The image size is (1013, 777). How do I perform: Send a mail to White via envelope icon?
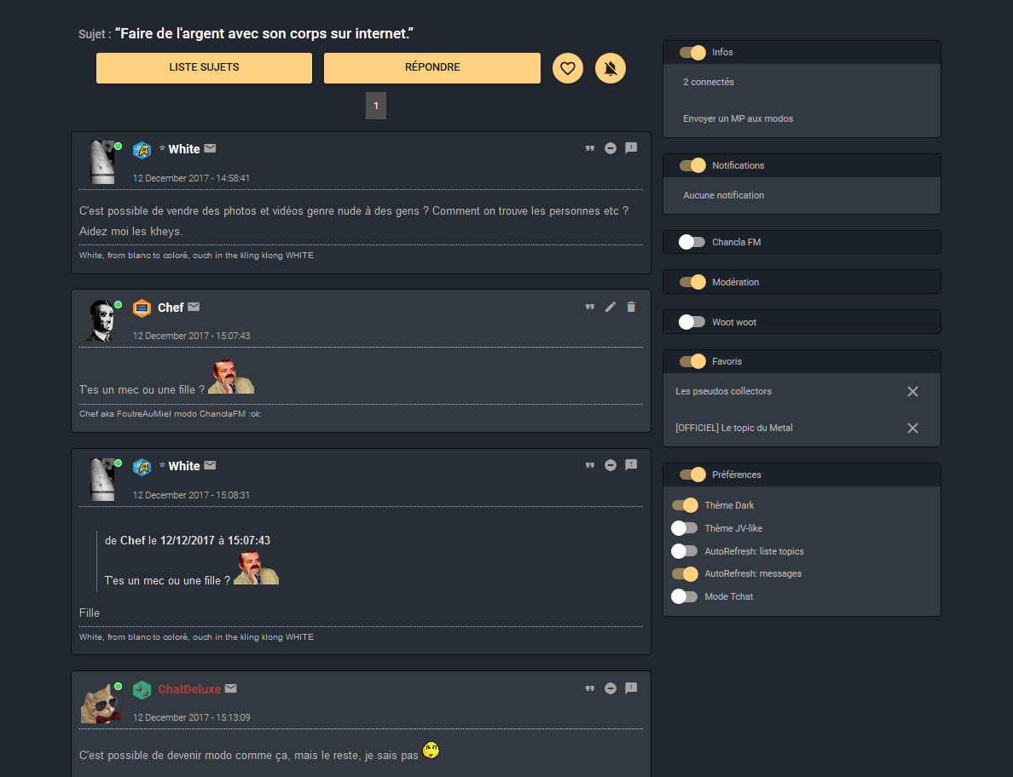point(210,148)
